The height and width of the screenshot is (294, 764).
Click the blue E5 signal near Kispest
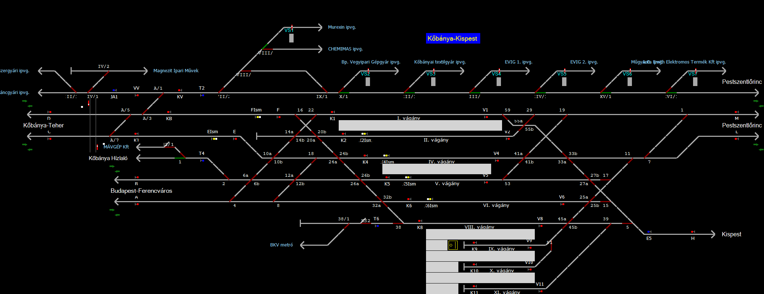click(x=649, y=232)
